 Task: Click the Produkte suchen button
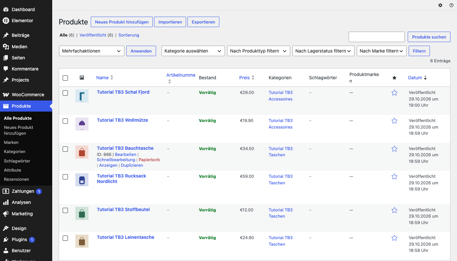(x=429, y=37)
